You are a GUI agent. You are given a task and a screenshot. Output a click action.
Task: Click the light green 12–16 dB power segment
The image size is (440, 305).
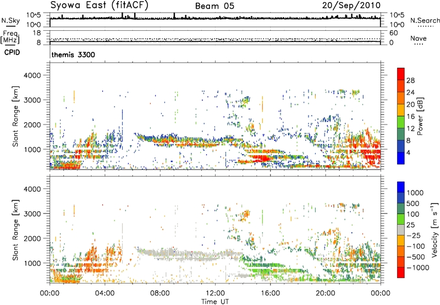[x=401, y=122]
